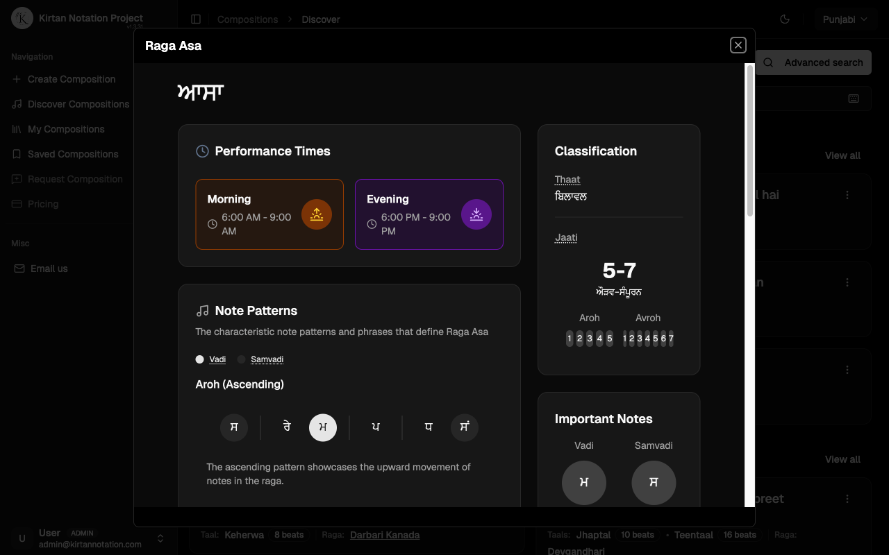Open the keyboard input icon beside search

click(x=854, y=99)
